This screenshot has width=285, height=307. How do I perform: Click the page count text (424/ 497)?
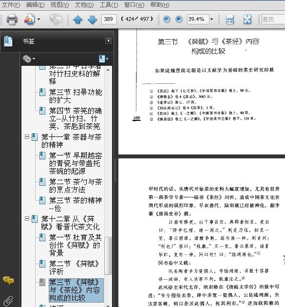tap(137, 19)
